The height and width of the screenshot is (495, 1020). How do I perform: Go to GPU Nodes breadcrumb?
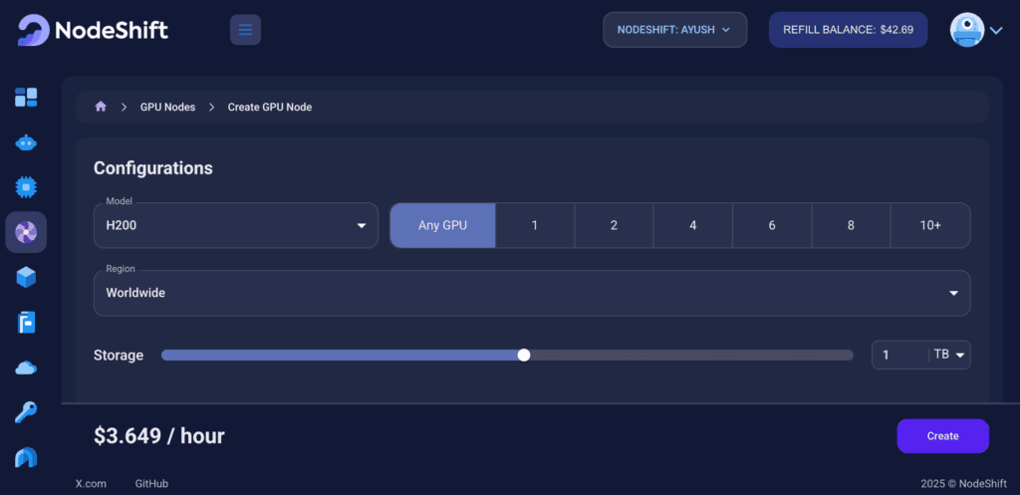pyautogui.click(x=167, y=107)
